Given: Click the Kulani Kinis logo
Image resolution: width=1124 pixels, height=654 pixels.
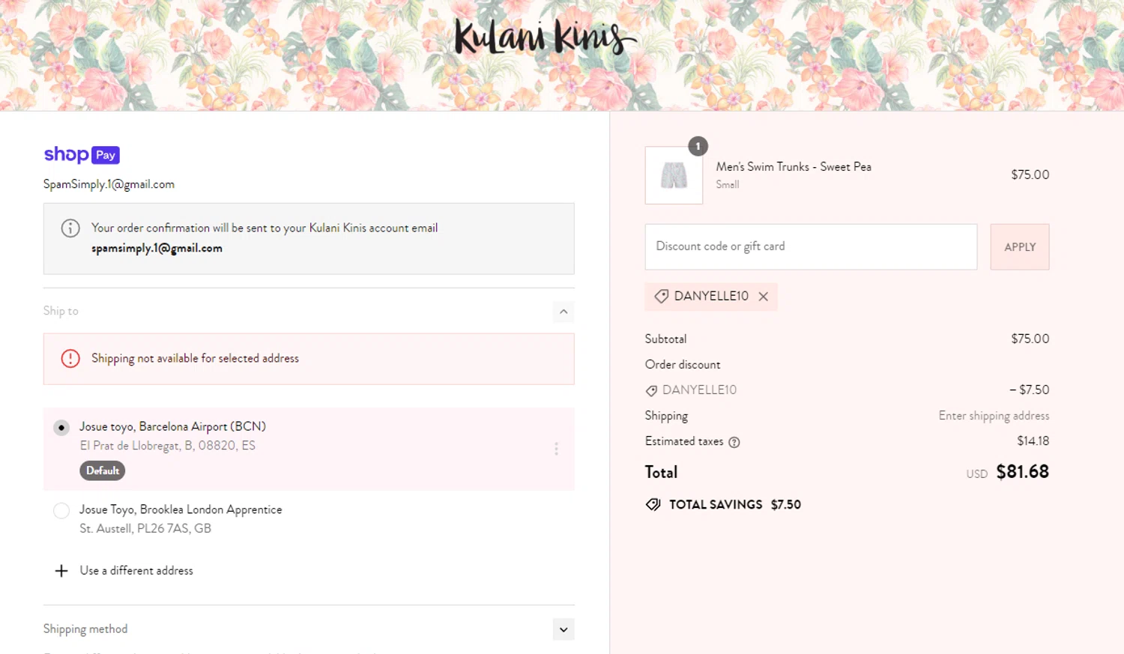Looking at the screenshot, I should coord(545,37).
